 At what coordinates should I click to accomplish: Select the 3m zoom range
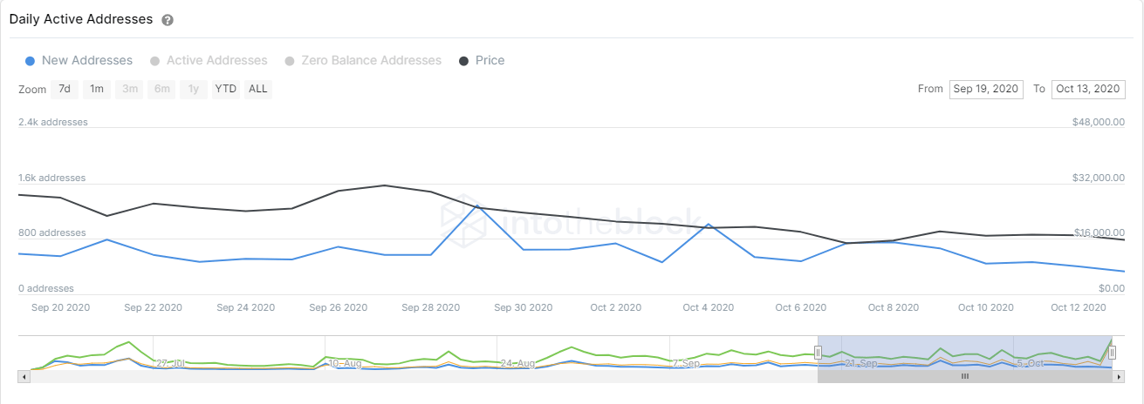(130, 89)
